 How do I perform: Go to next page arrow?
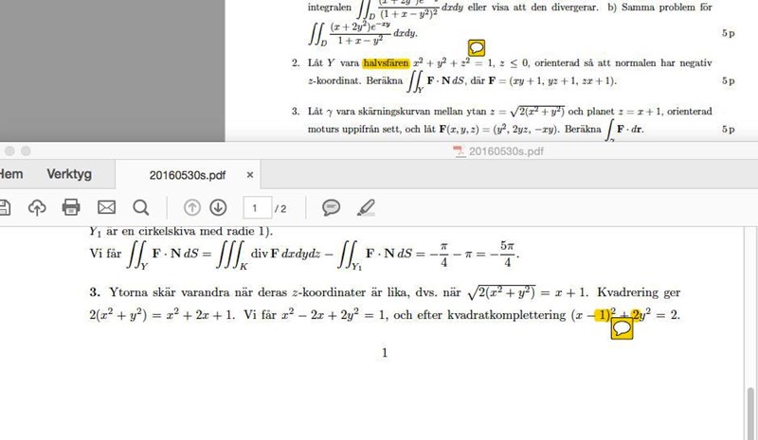click(x=218, y=207)
